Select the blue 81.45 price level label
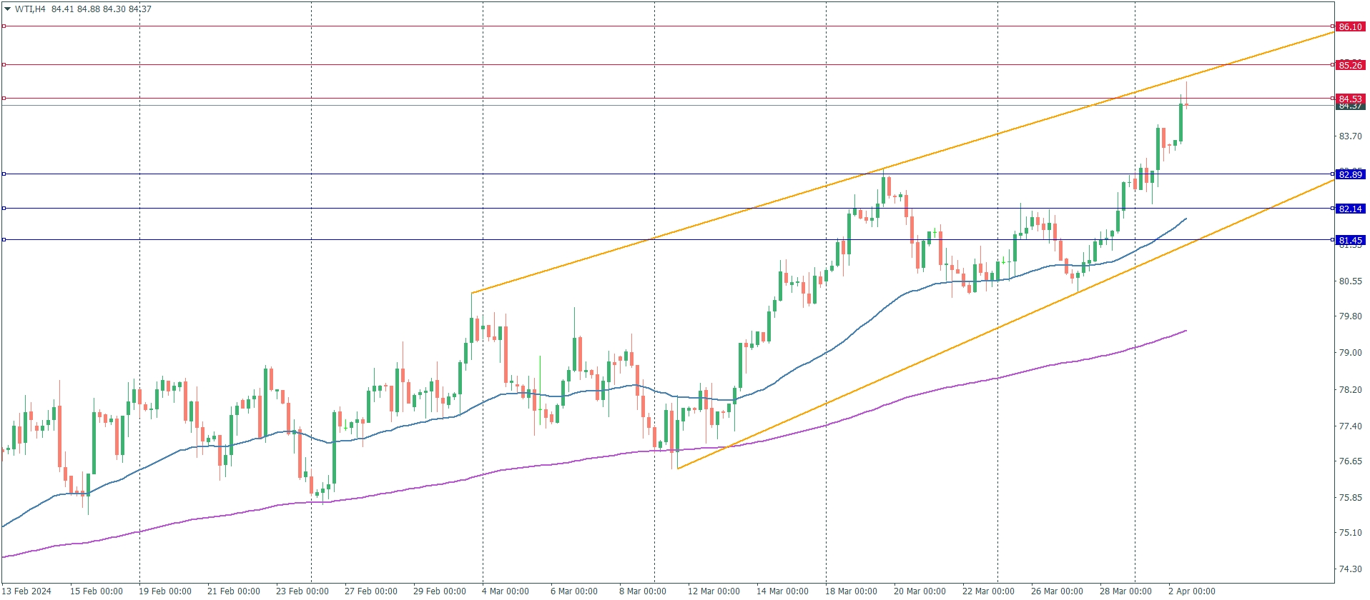1370x600 pixels. [1351, 240]
